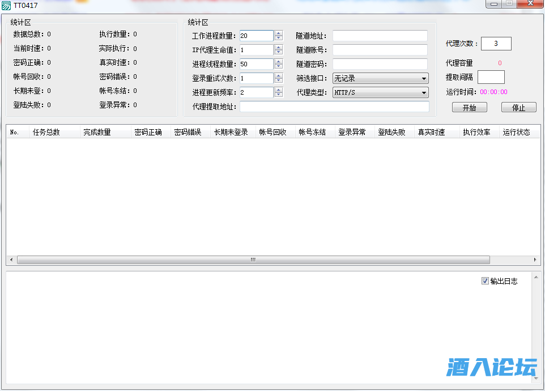Focus the 代理次数 input box
Screen dimensions: 545x391
(x=496, y=44)
